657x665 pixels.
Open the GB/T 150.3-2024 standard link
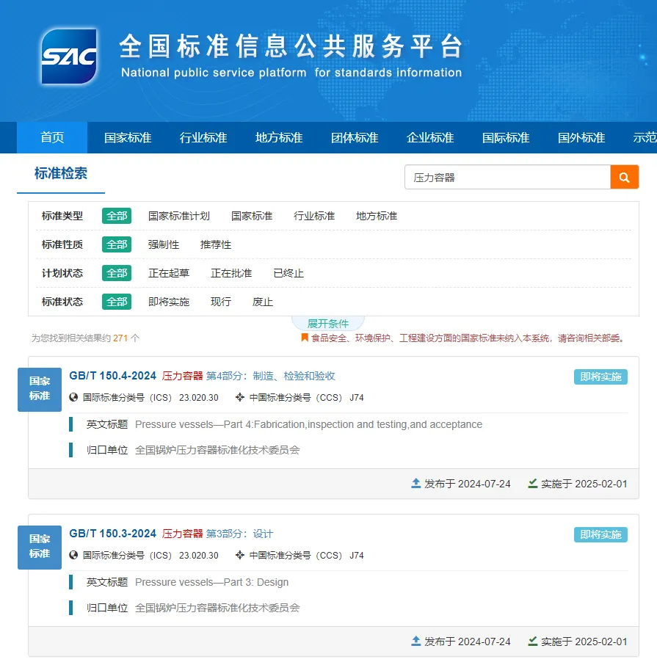click(113, 534)
